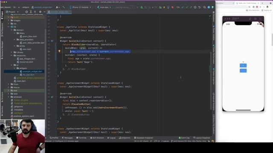Open the iPhone 13 device selector dropdown
This screenshot has height=153, width=273.
80,7
